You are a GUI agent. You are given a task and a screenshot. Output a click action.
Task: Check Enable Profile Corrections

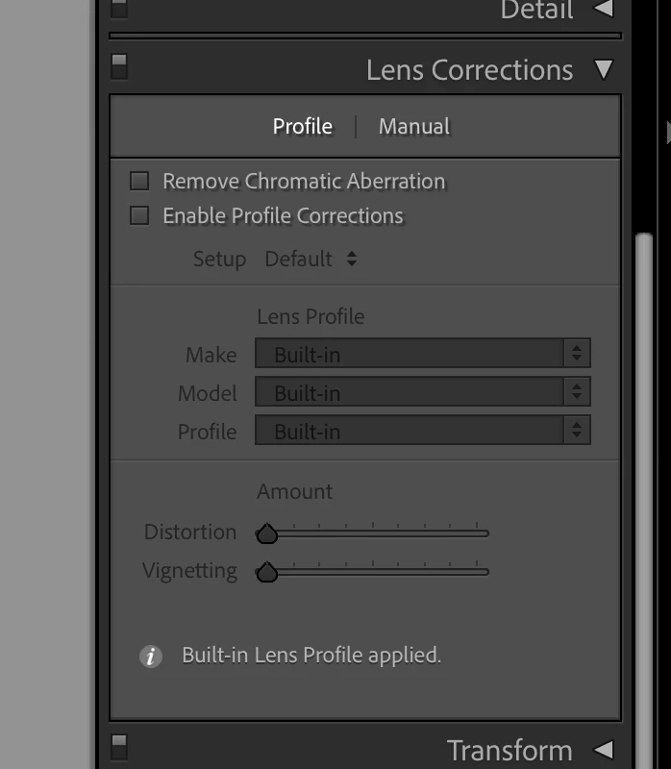click(x=139, y=215)
